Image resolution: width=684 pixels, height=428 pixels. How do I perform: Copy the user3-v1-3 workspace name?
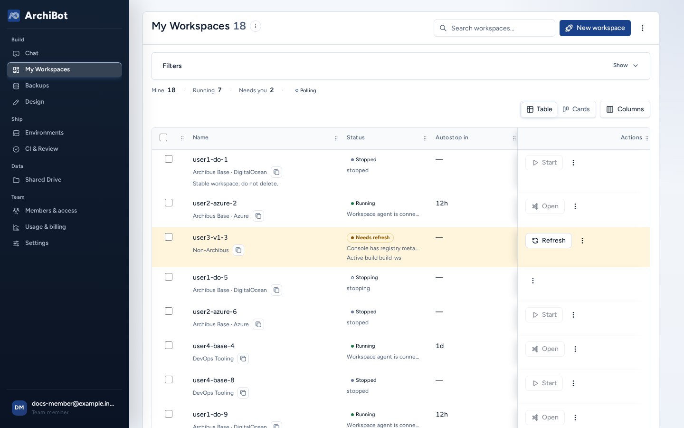pos(238,250)
